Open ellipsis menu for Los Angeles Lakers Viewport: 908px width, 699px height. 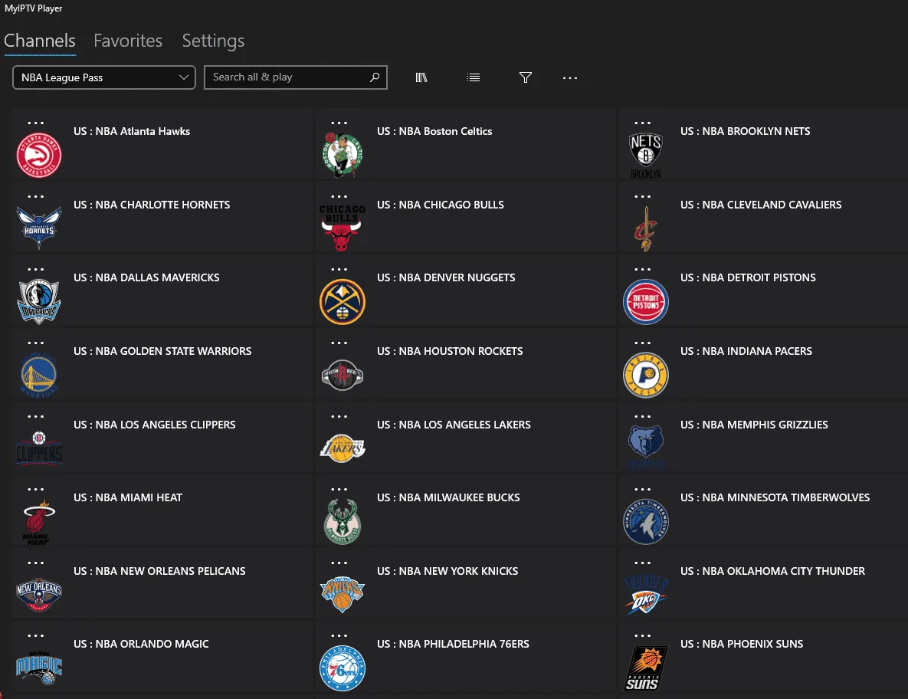coord(339,416)
